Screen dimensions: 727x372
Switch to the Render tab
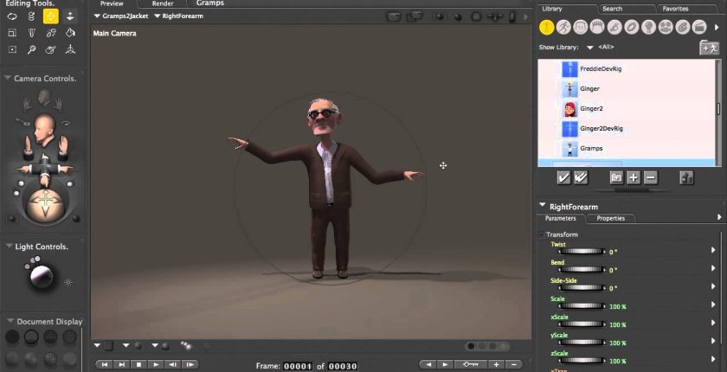(x=163, y=3)
